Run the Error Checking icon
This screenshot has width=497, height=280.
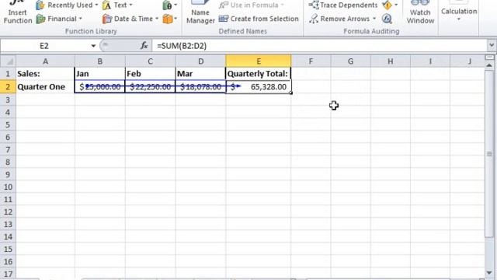(x=387, y=5)
